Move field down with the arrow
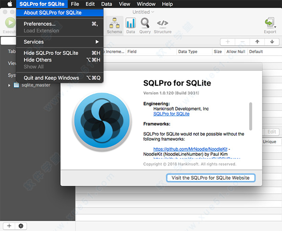Image resolution: width=282 pixels, height=231 pixels. (x=272, y=42)
